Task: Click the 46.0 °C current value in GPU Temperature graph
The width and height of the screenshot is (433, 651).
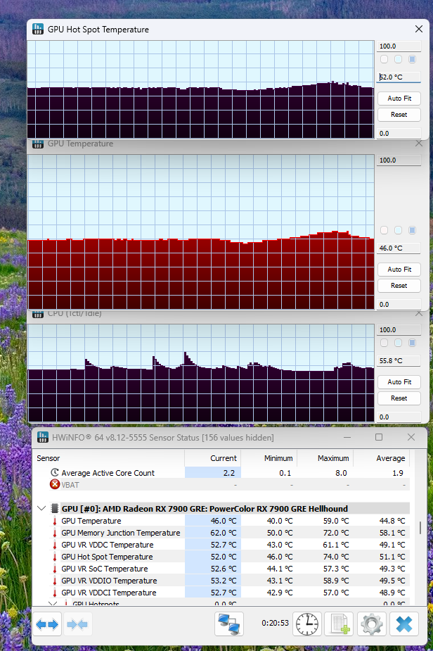Action: point(399,248)
